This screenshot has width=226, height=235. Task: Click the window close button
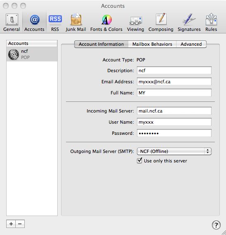point(6,6)
